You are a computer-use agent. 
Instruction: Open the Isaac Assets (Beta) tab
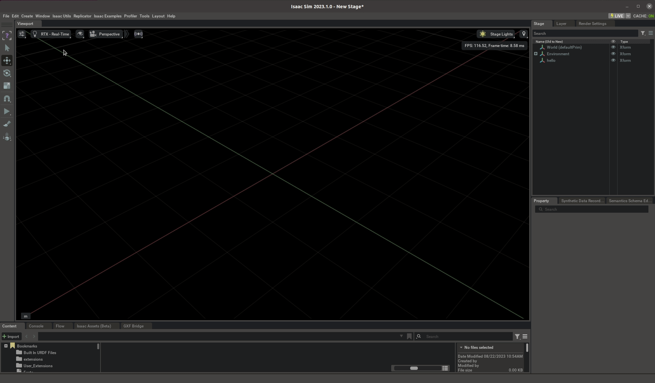94,326
